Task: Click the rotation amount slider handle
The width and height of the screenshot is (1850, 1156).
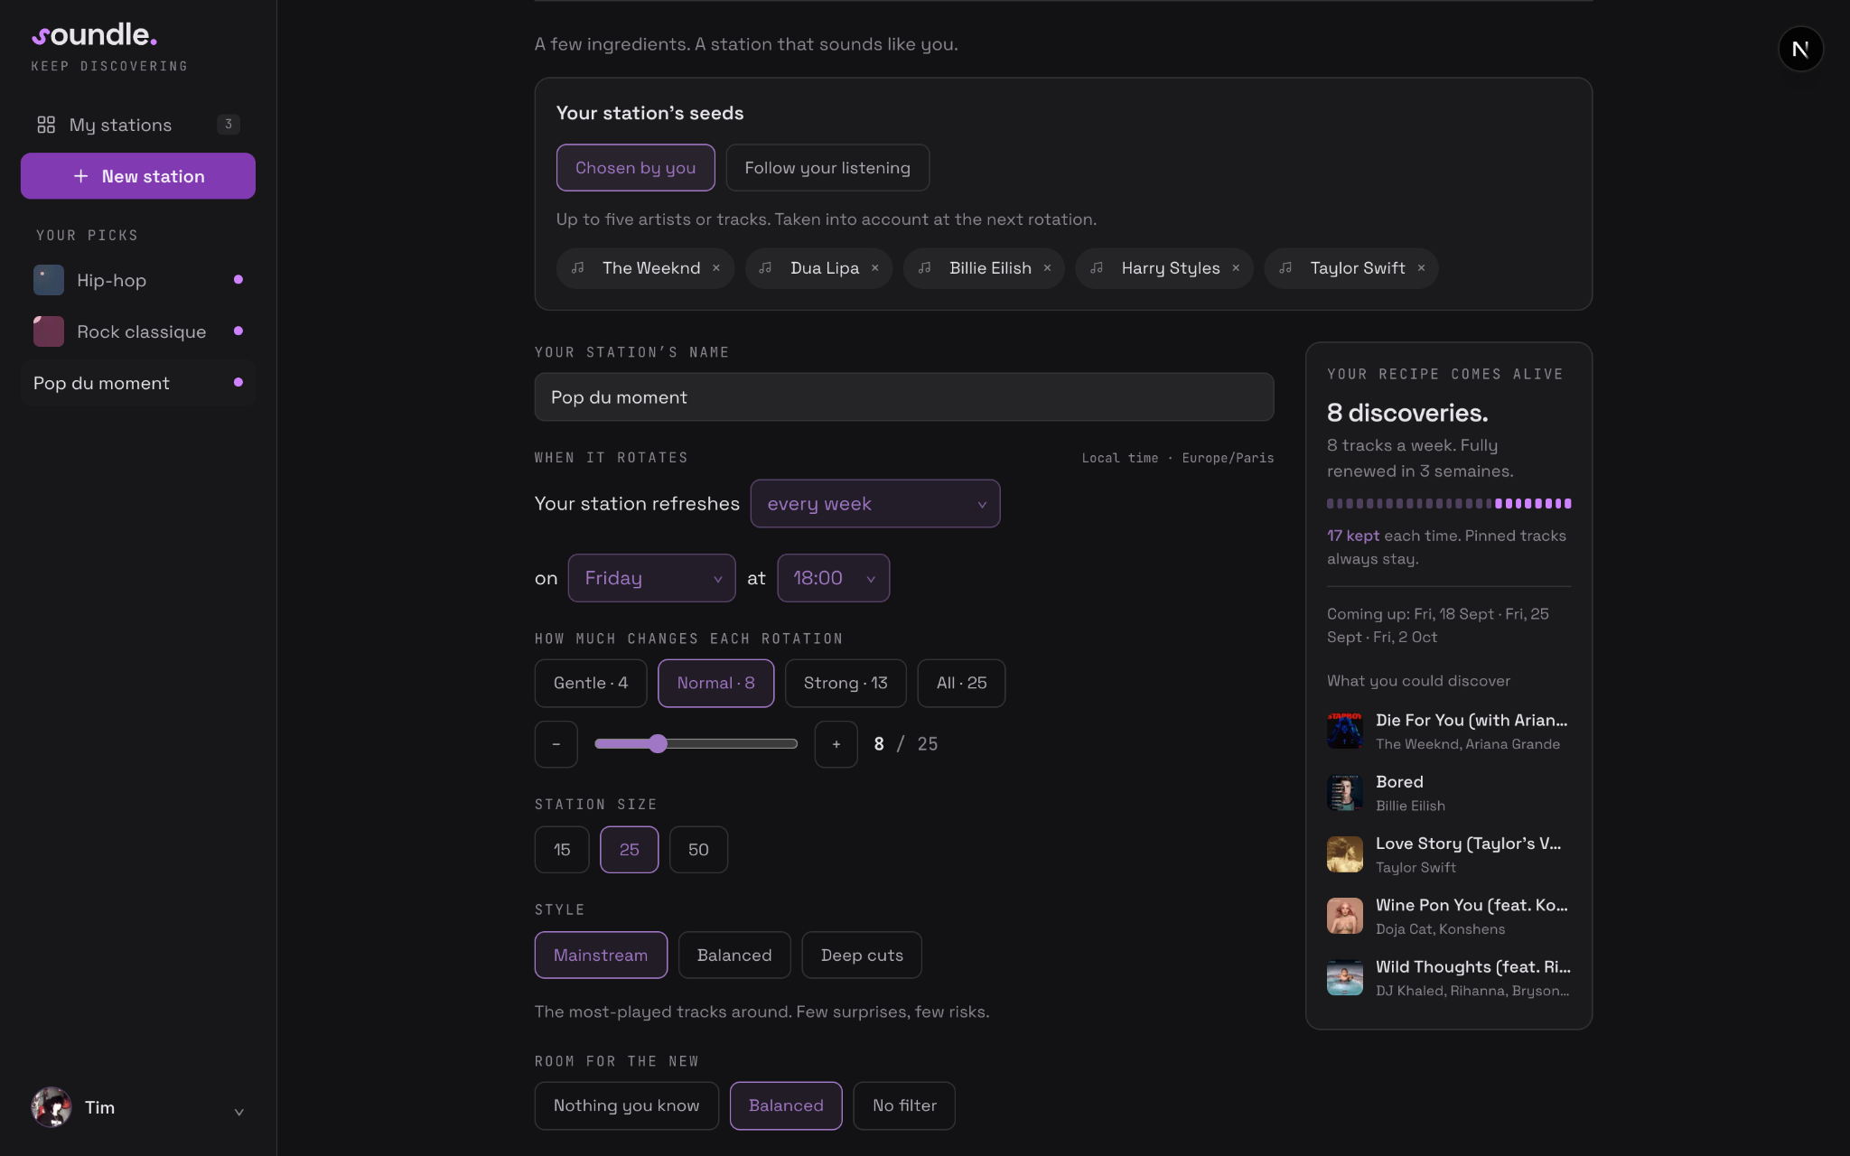Action: tap(659, 744)
